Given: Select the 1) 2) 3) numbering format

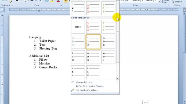Looking at the screenshot, I should [108, 42].
